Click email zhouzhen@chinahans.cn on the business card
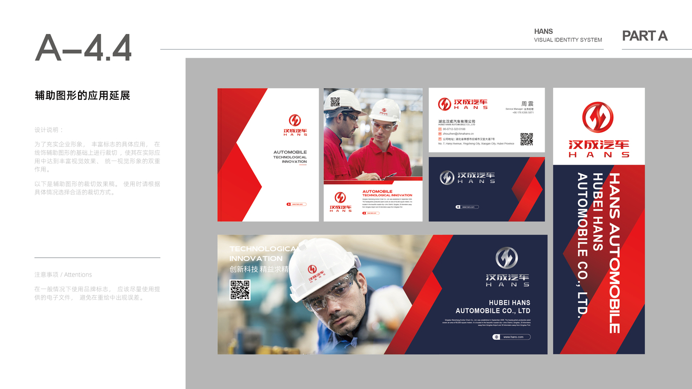The height and width of the screenshot is (389, 692). [458, 134]
